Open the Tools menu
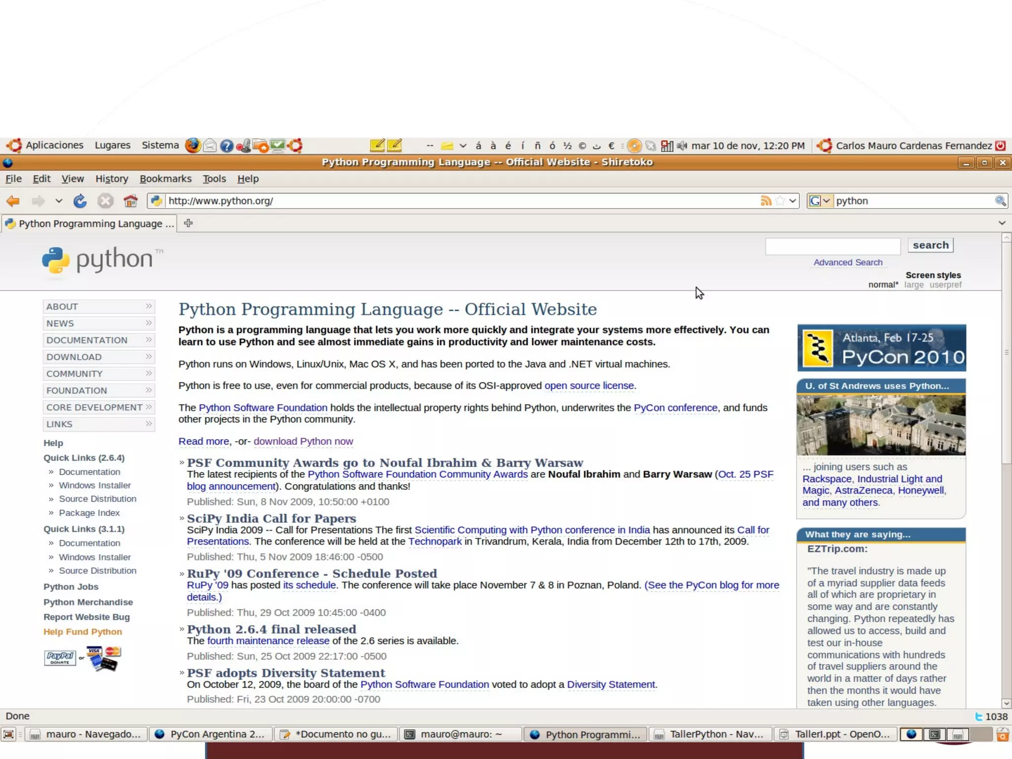The image size is (1012, 759). (x=214, y=179)
